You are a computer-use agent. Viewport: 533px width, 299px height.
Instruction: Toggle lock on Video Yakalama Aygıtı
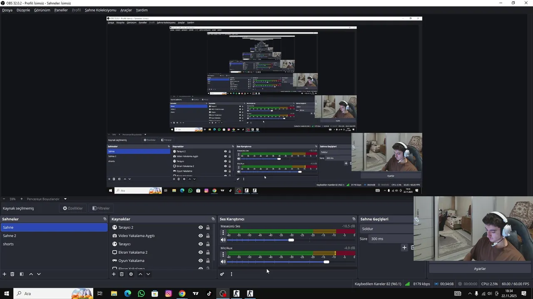pyautogui.click(x=208, y=235)
